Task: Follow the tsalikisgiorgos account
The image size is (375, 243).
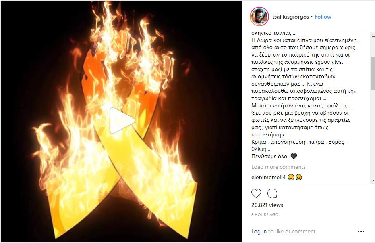Action: [x=323, y=17]
